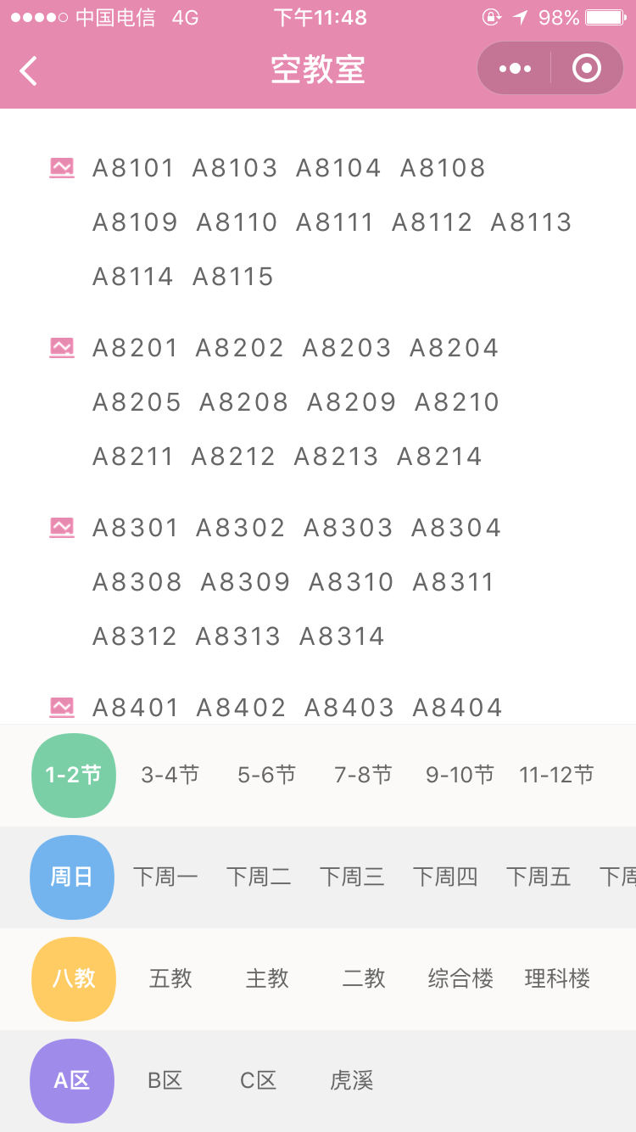The width and height of the screenshot is (636, 1132).
Task: Tap classroom A8314 in the list
Action: coord(343,636)
